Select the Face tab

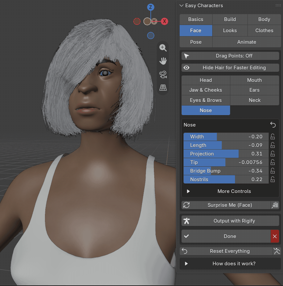[x=196, y=30]
